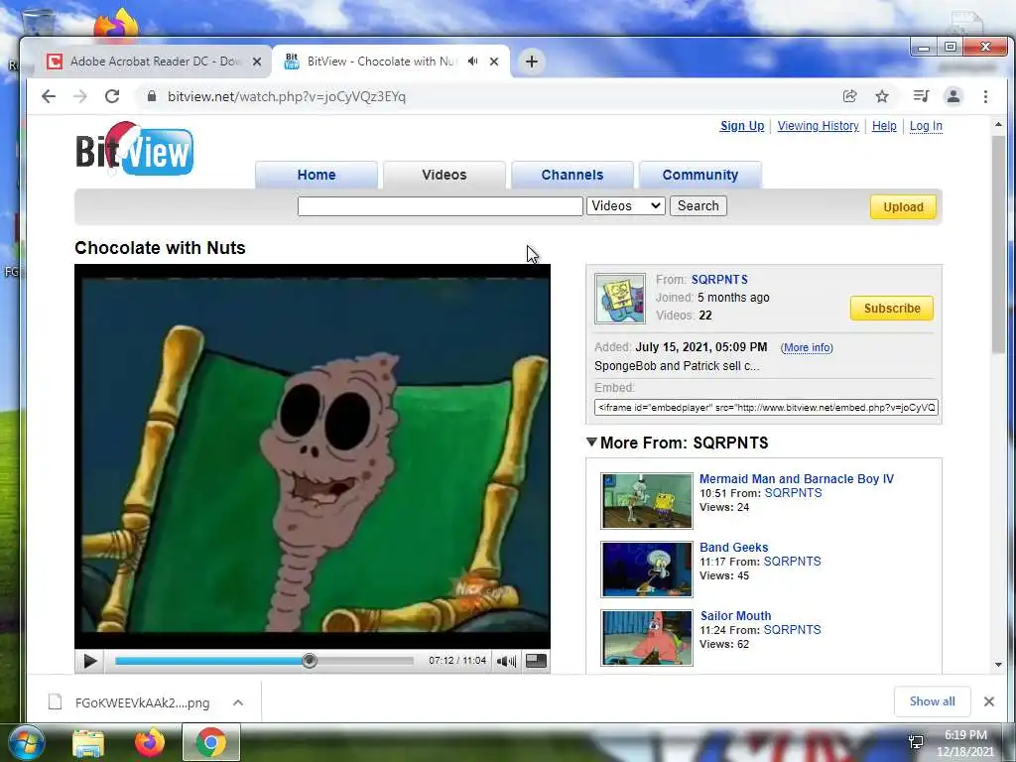Image resolution: width=1016 pixels, height=762 pixels.
Task: Open the downloaded file's chevron menu
Action: [x=238, y=702]
